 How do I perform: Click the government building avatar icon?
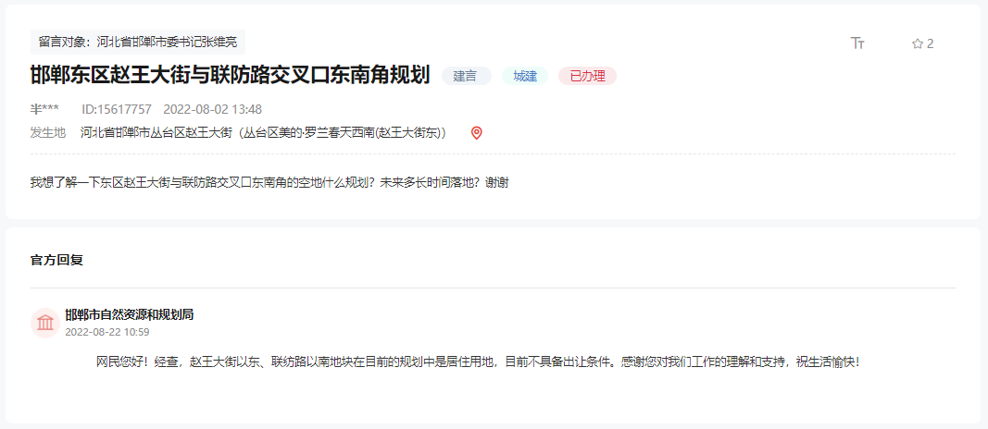(x=45, y=324)
